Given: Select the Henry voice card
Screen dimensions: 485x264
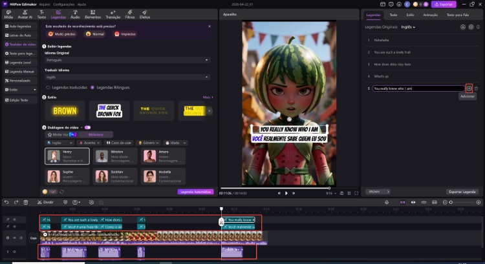Looking at the screenshot, I should pos(67,156).
